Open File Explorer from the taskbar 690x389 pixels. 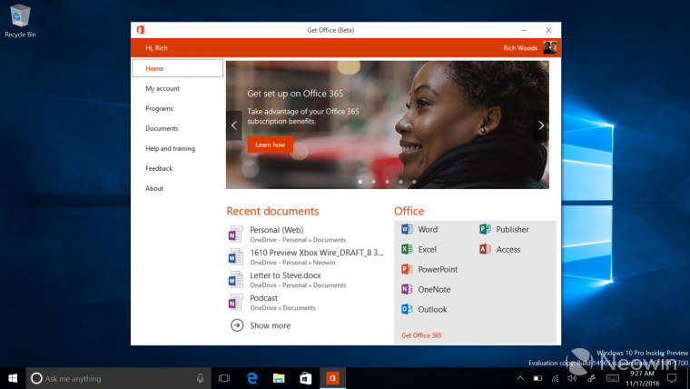[x=279, y=378]
